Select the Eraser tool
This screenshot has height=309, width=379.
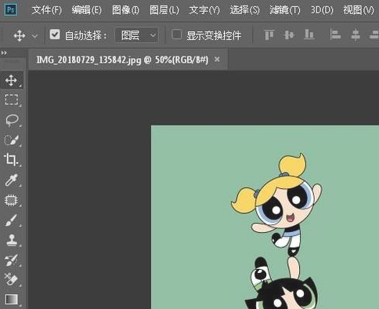tap(11, 279)
